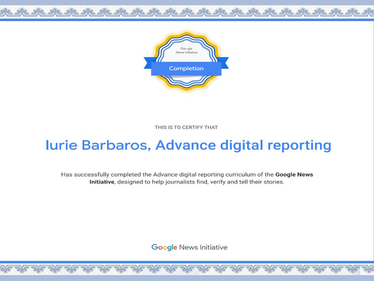
Task: Click 'News Initiative' text in the bottom logo
Action: (203, 247)
